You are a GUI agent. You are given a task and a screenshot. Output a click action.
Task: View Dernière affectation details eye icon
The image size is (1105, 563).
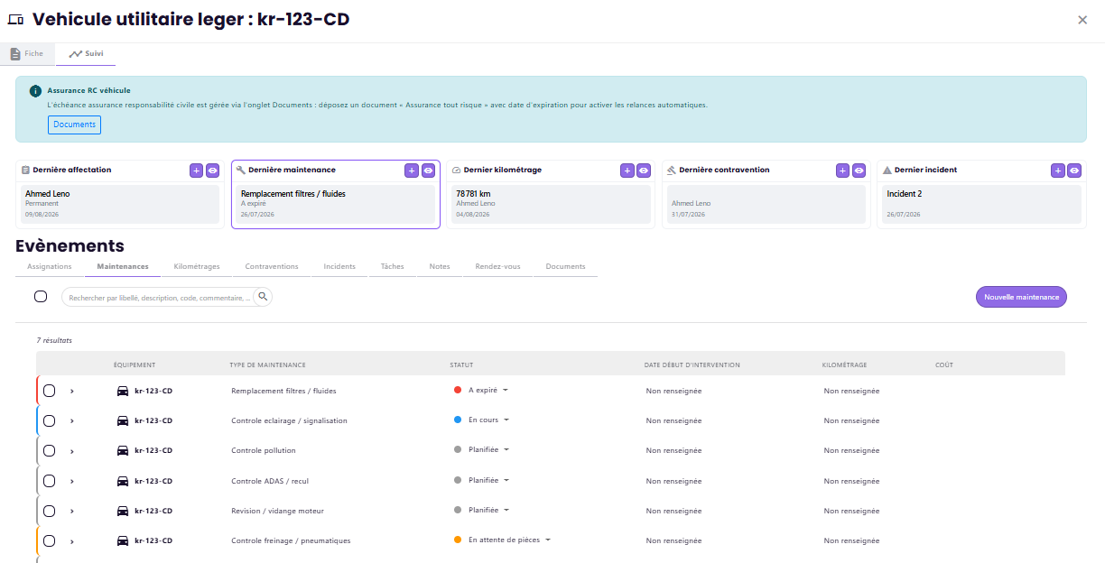pos(213,171)
